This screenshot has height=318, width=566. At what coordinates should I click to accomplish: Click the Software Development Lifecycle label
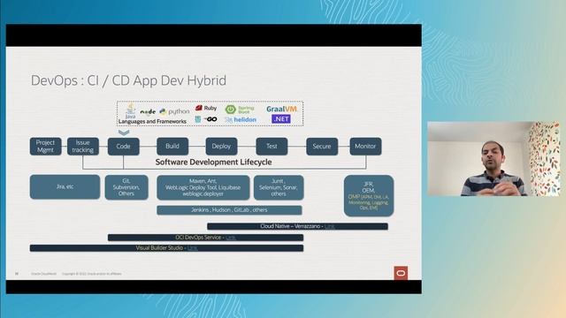click(x=214, y=163)
